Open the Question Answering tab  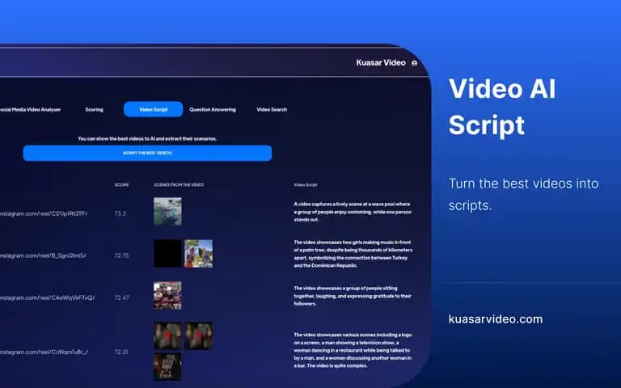click(213, 110)
